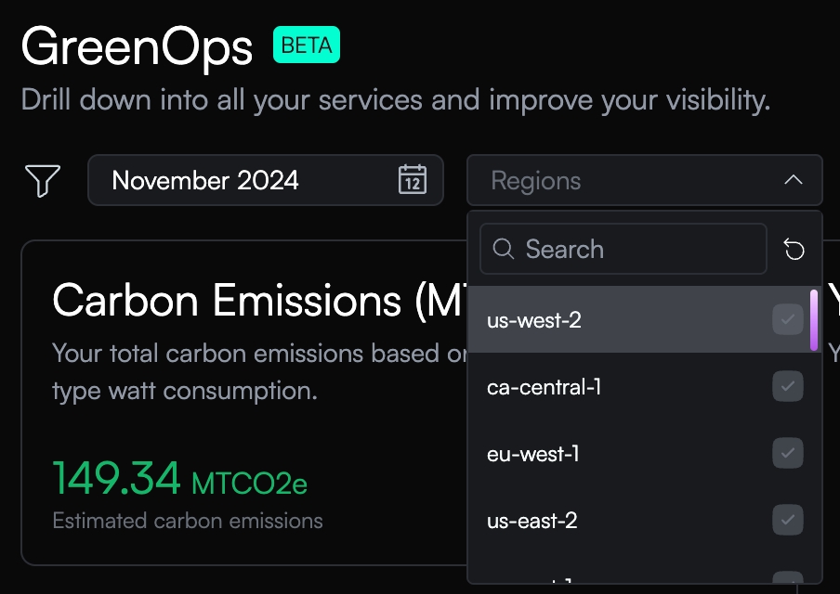840x594 pixels.
Task: Click the filter funnel icon
Action: pyautogui.click(x=43, y=180)
